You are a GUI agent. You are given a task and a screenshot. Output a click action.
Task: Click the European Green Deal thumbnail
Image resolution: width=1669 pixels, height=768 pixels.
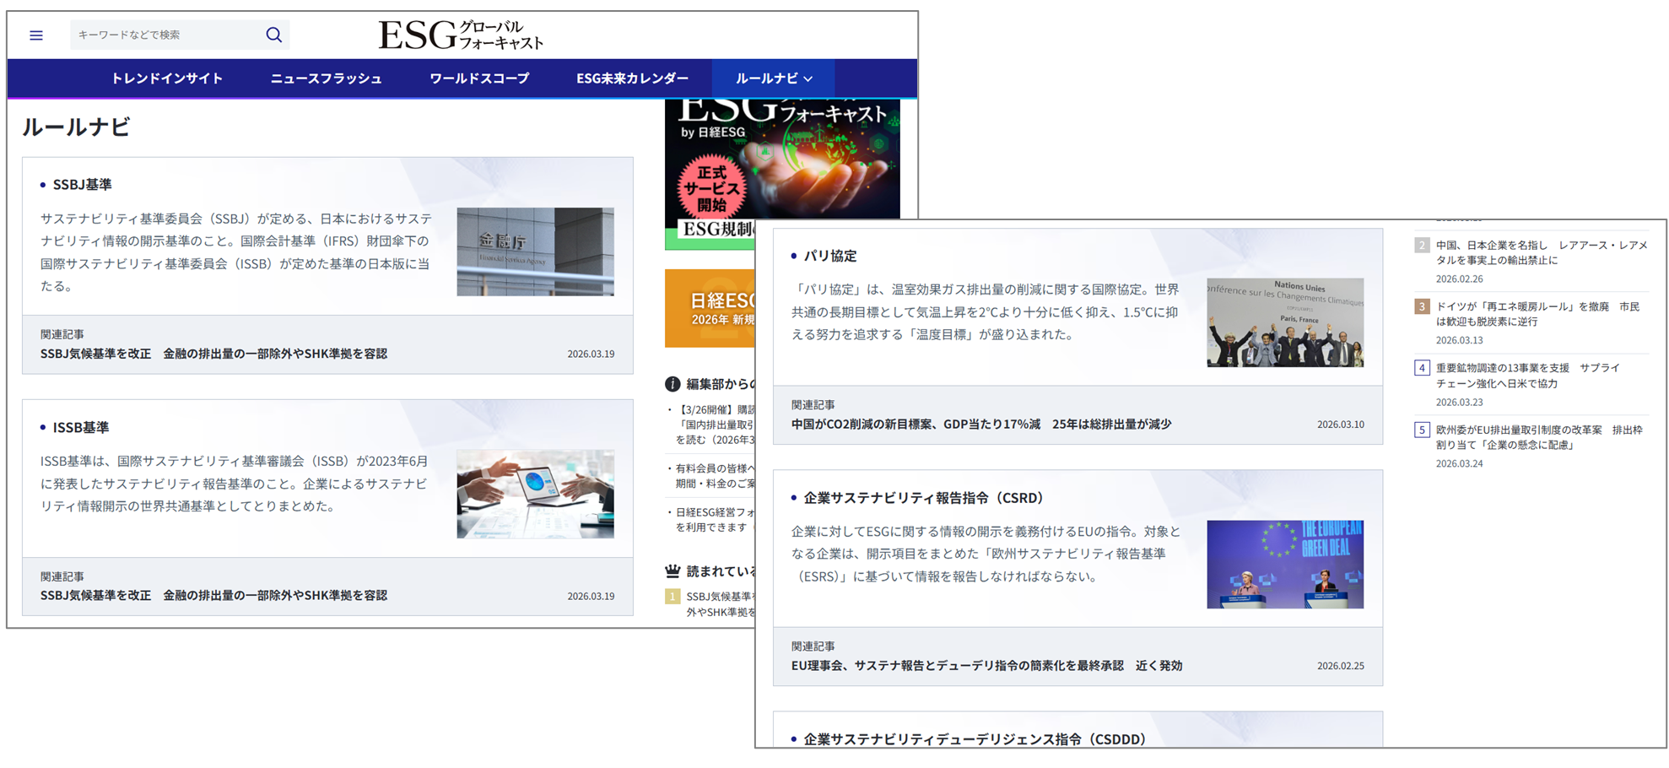[x=1285, y=565]
